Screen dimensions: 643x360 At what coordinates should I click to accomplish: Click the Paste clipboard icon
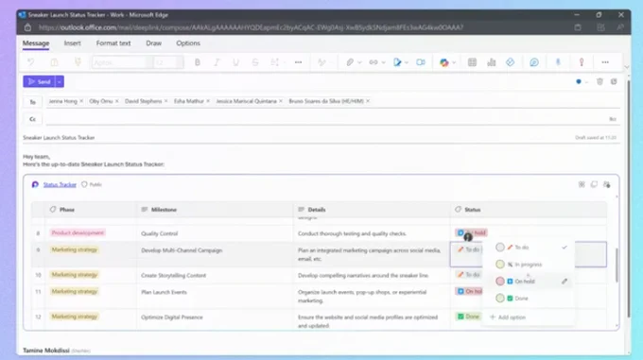coord(54,62)
